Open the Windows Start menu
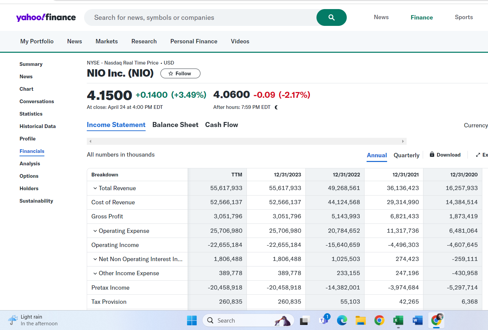The width and height of the screenshot is (488, 330). click(192, 321)
